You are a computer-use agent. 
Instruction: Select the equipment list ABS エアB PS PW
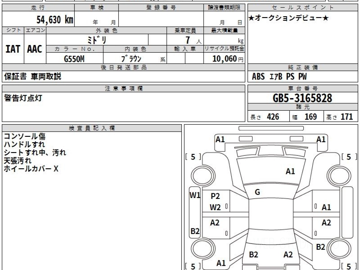(x=279, y=77)
